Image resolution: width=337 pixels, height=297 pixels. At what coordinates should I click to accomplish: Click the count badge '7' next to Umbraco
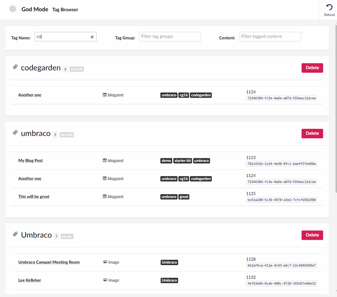[x=56, y=236]
